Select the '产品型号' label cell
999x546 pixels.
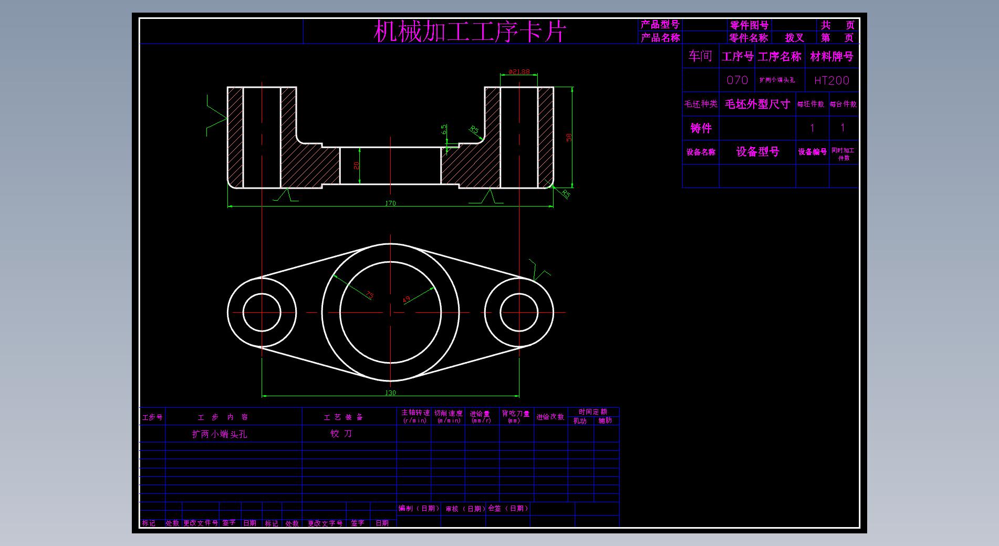660,25
